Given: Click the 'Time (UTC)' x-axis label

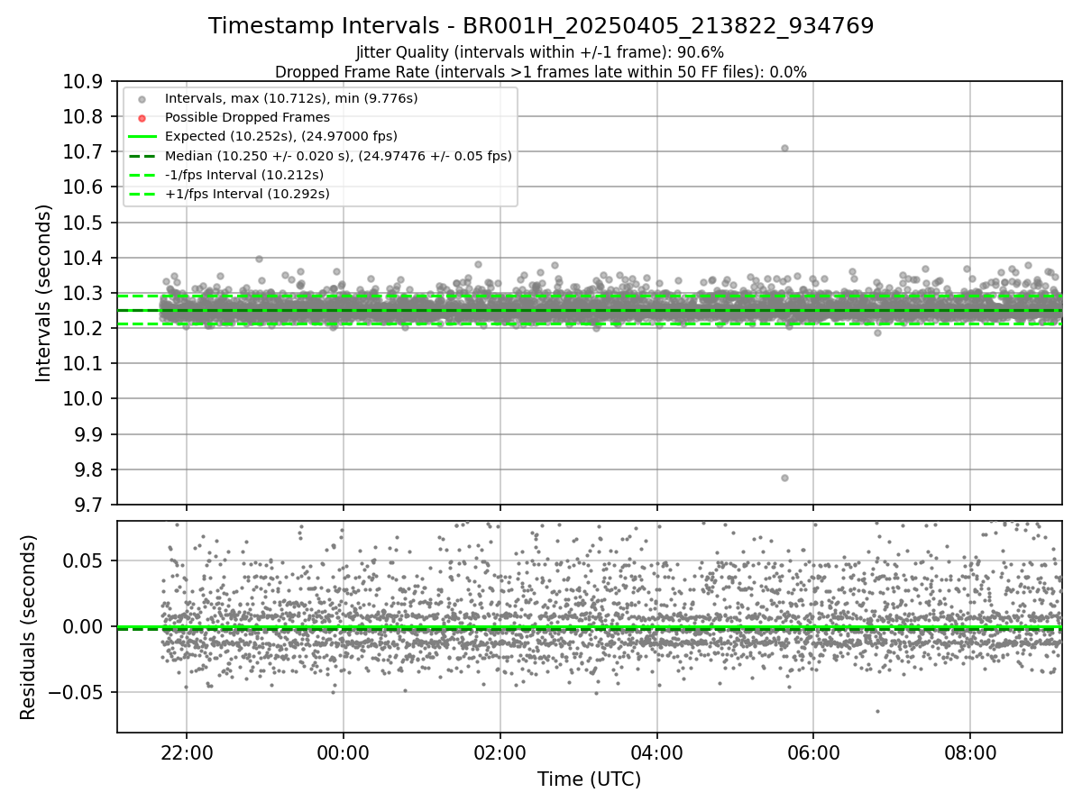Looking at the screenshot, I should pyautogui.click(x=589, y=779).
